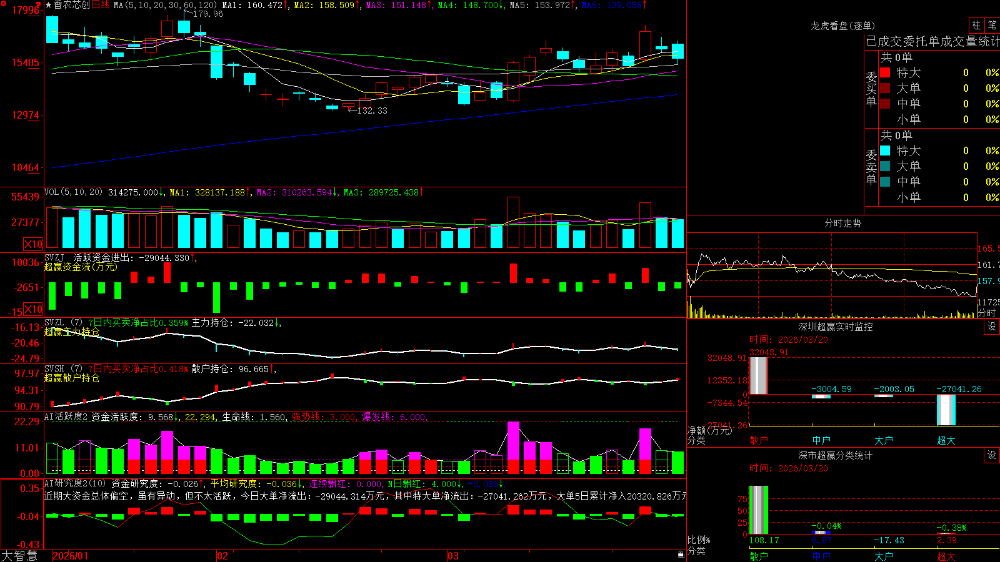The height and width of the screenshot is (562, 1000).
Task: Click the teal 中单 sell order swatch
Action: tap(885, 182)
